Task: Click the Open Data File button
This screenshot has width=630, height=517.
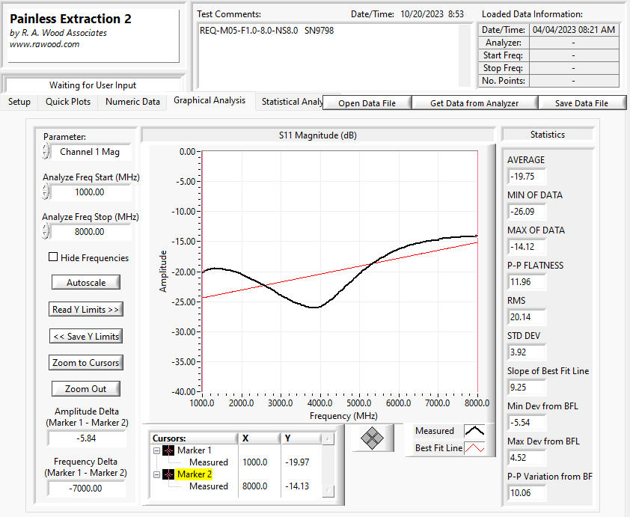Action: tap(367, 103)
